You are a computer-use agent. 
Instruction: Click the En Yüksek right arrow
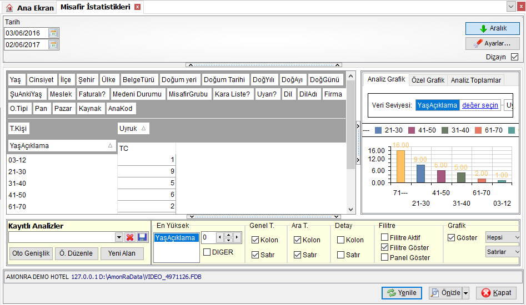[x=237, y=238]
